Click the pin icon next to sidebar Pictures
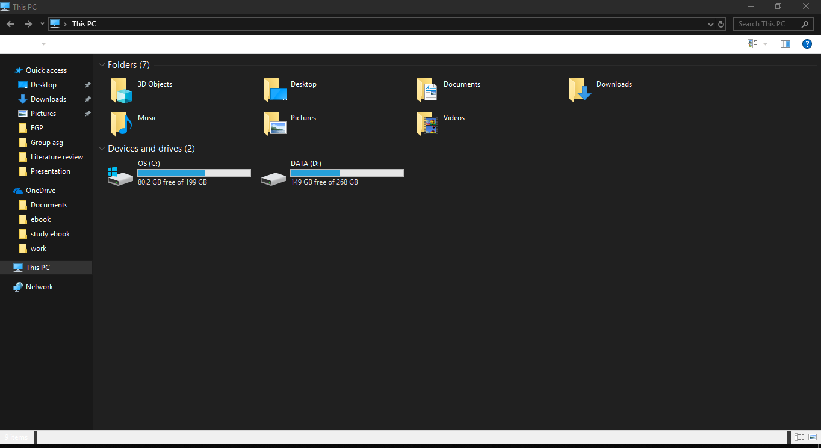The height and width of the screenshot is (448, 821). pos(87,114)
